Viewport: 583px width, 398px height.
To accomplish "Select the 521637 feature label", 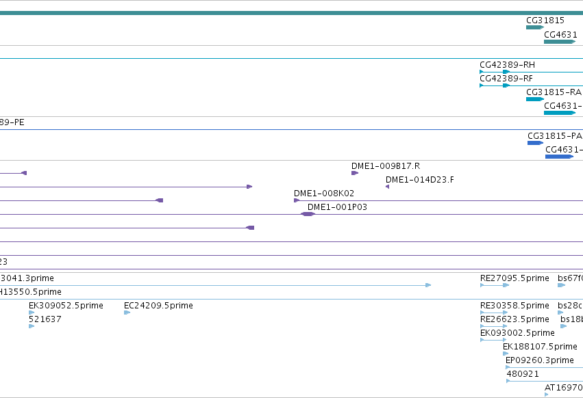I will [x=45, y=319].
